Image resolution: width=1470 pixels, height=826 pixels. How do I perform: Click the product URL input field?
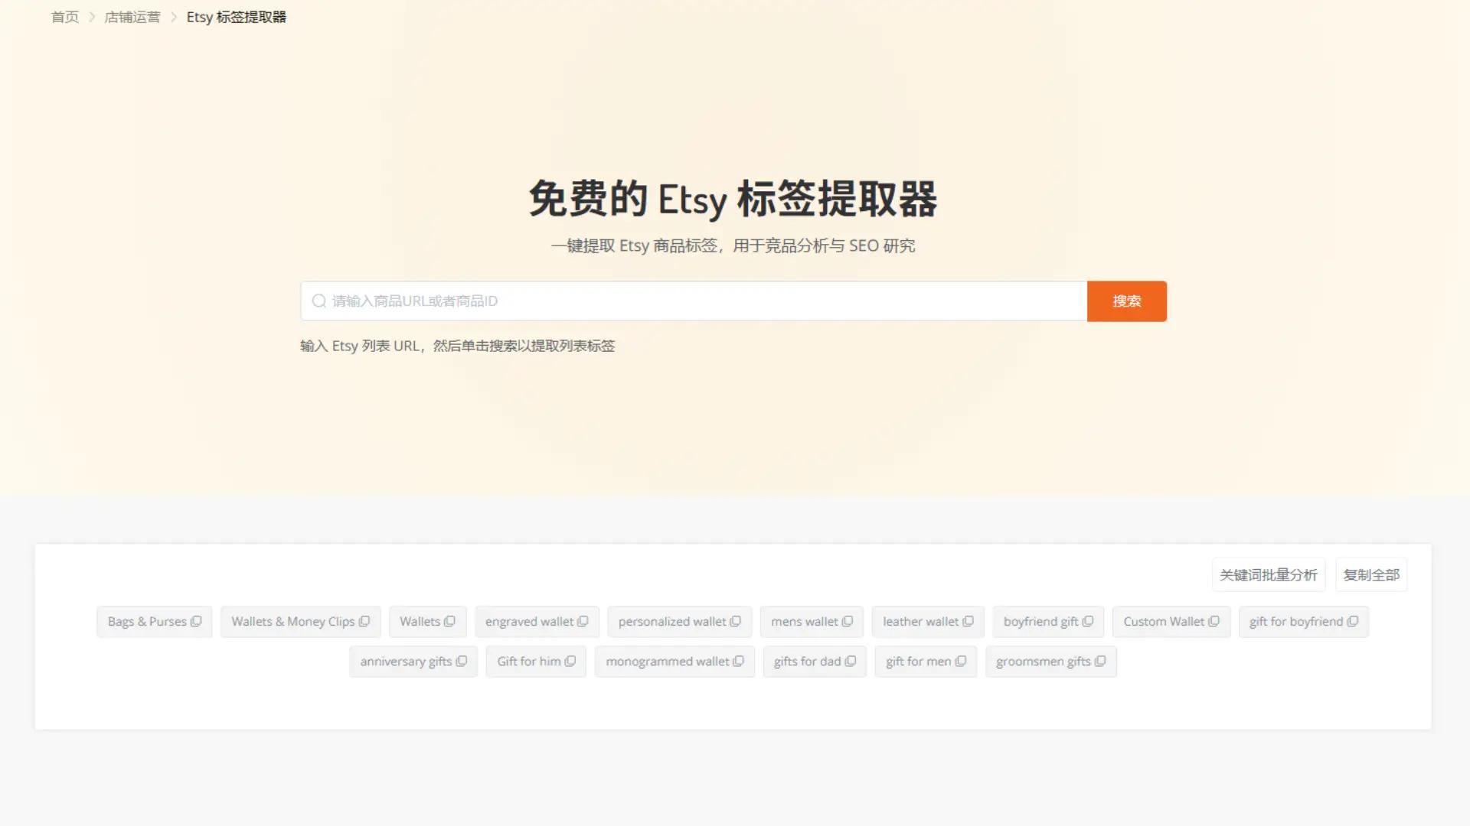[x=689, y=301]
